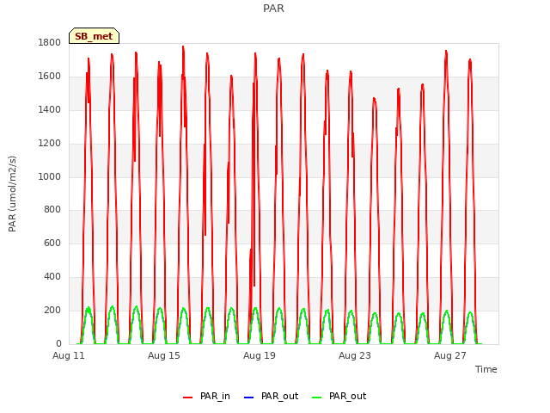Image resolution: width=550 pixels, height=413 pixels.
Task: Click the Aug 27 x-axis label
Action: point(450,355)
